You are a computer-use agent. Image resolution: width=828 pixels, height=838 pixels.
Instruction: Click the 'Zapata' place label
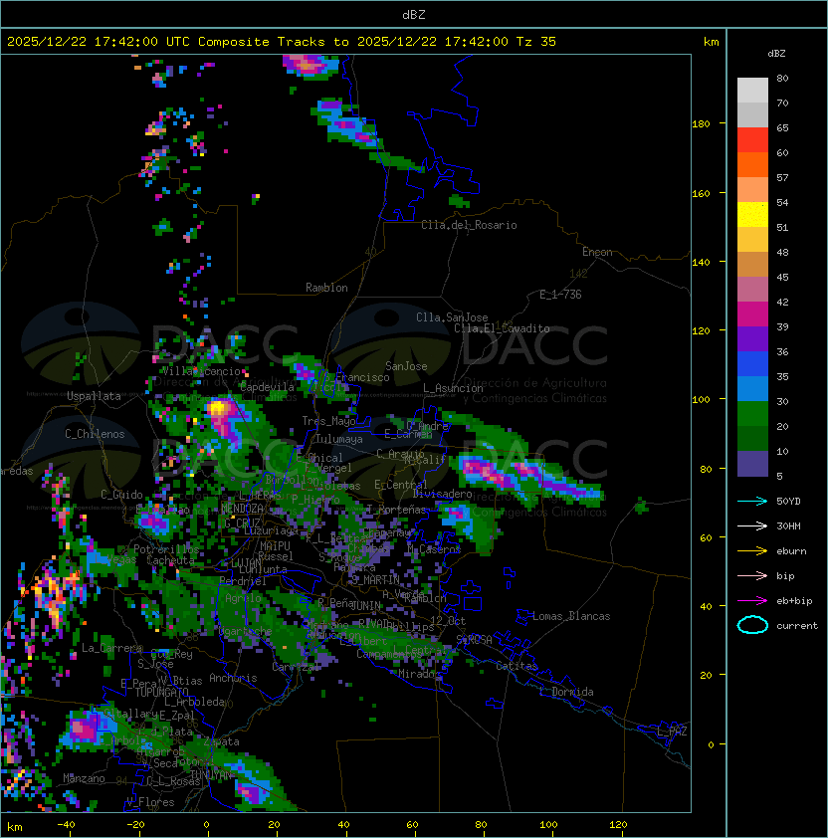pos(221,741)
